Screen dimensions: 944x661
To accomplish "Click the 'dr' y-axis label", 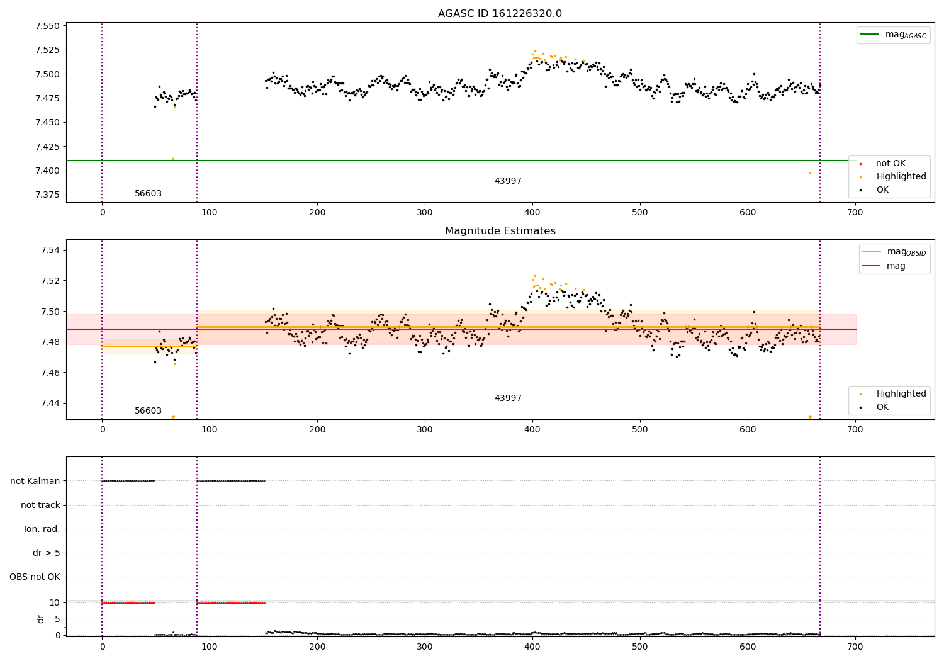I will pyautogui.click(x=41, y=619).
